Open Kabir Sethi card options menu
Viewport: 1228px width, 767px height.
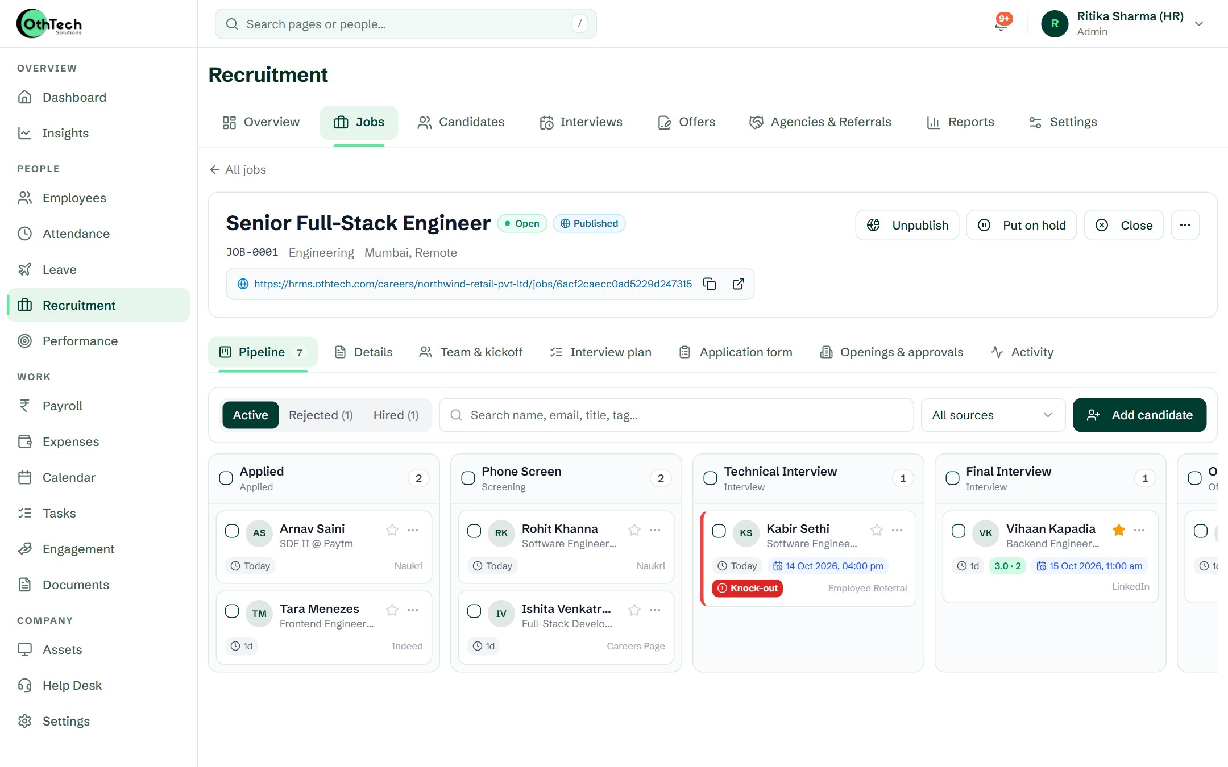point(897,530)
